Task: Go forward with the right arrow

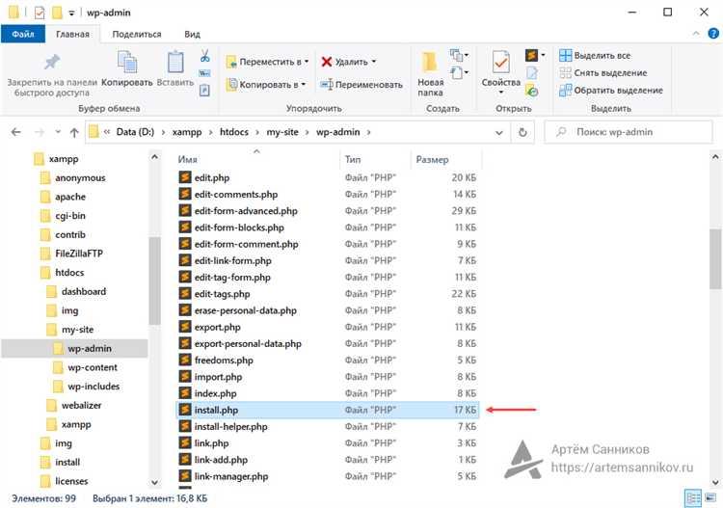Action: point(40,132)
